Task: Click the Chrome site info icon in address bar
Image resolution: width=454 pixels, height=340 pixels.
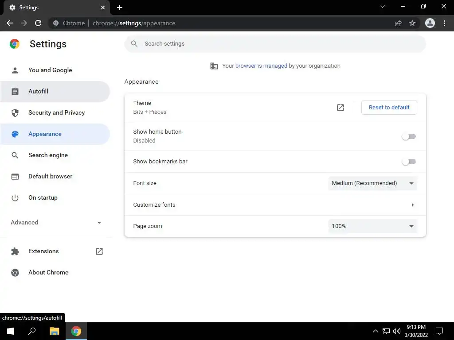Action: (56, 23)
